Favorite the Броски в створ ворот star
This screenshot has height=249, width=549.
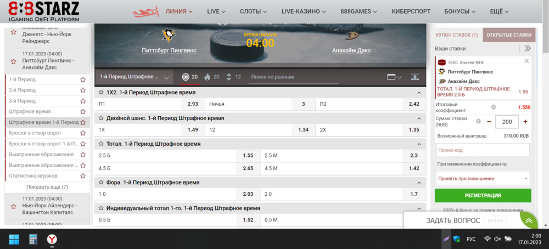click(83, 133)
